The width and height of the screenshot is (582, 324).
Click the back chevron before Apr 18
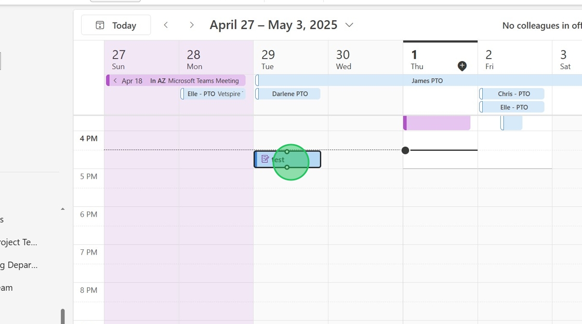(115, 81)
